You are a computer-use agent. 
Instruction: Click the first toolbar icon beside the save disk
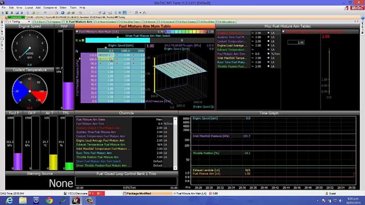pyautogui.click(x=22, y=13)
